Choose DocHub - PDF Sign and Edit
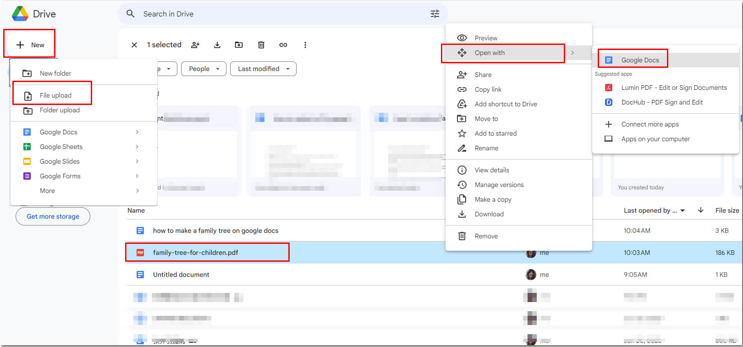Screen dimensions: 743x347 665,102
